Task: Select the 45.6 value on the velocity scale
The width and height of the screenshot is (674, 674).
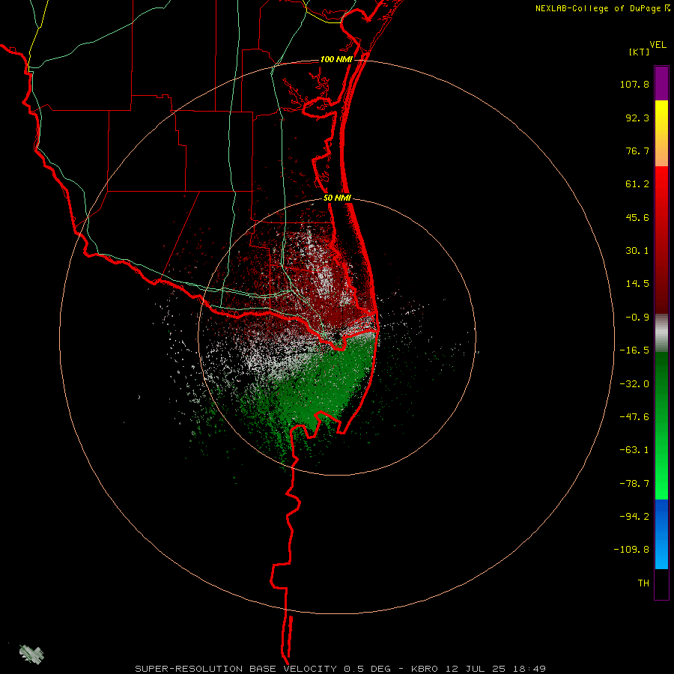Action: (x=637, y=217)
